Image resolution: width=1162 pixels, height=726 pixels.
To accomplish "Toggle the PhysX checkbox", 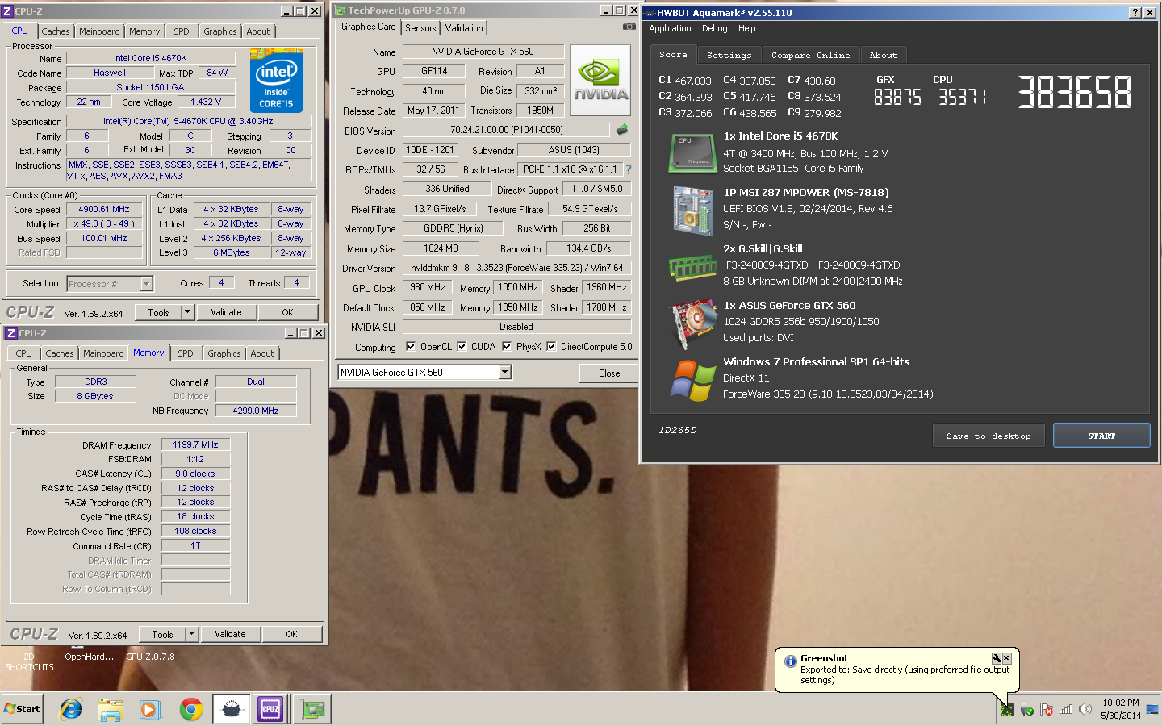I will point(507,347).
